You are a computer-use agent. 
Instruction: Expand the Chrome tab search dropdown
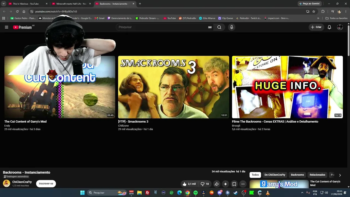[4, 4]
